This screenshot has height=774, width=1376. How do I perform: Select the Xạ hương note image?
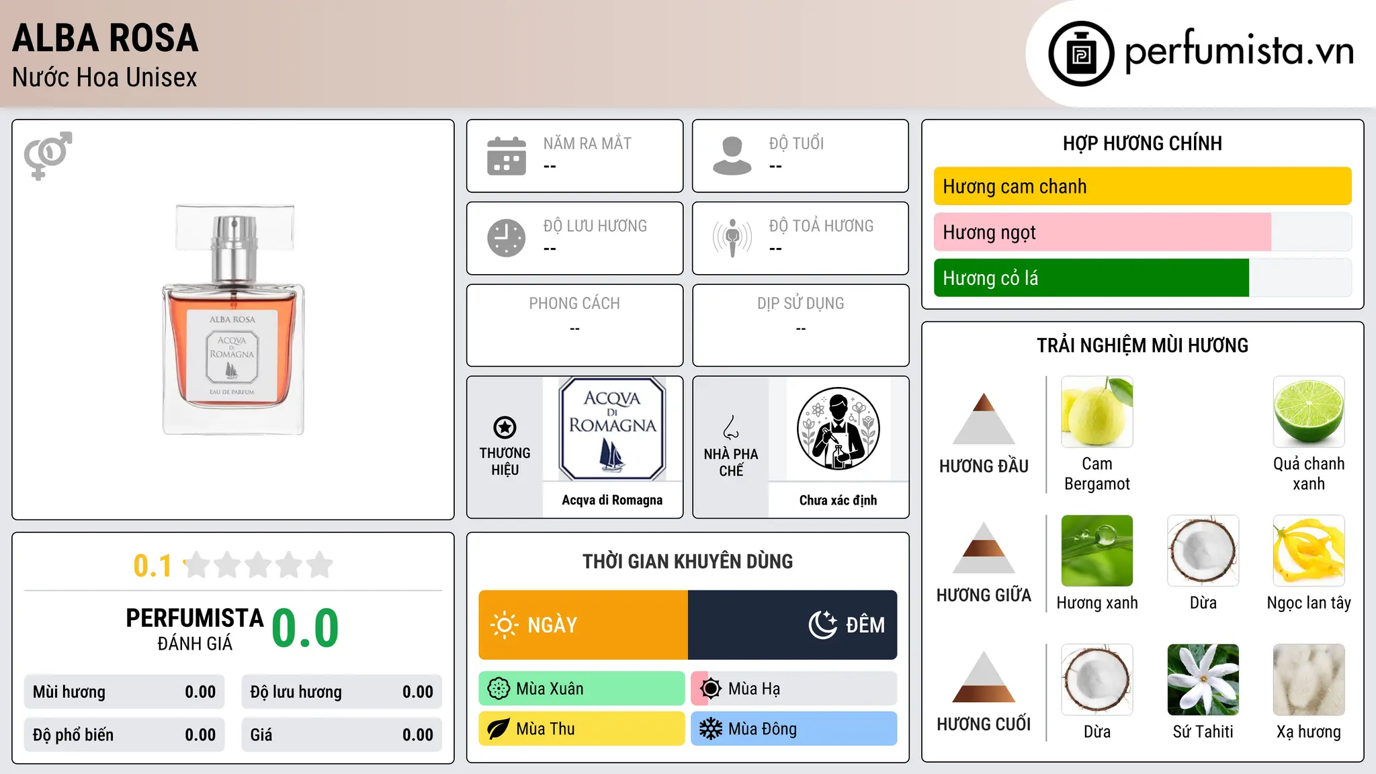pyautogui.click(x=1309, y=680)
